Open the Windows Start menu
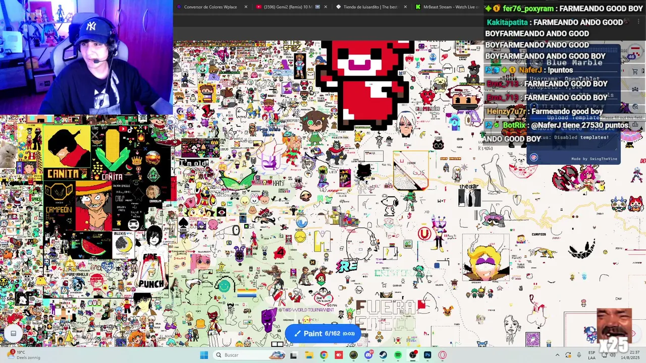This screenshot has height=363, width=646. pyautogui.click(x=204, y=355)
